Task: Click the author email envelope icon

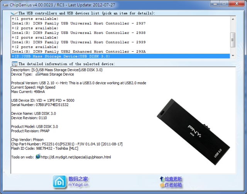Action: pyautogui.click(x=162, y=185)
